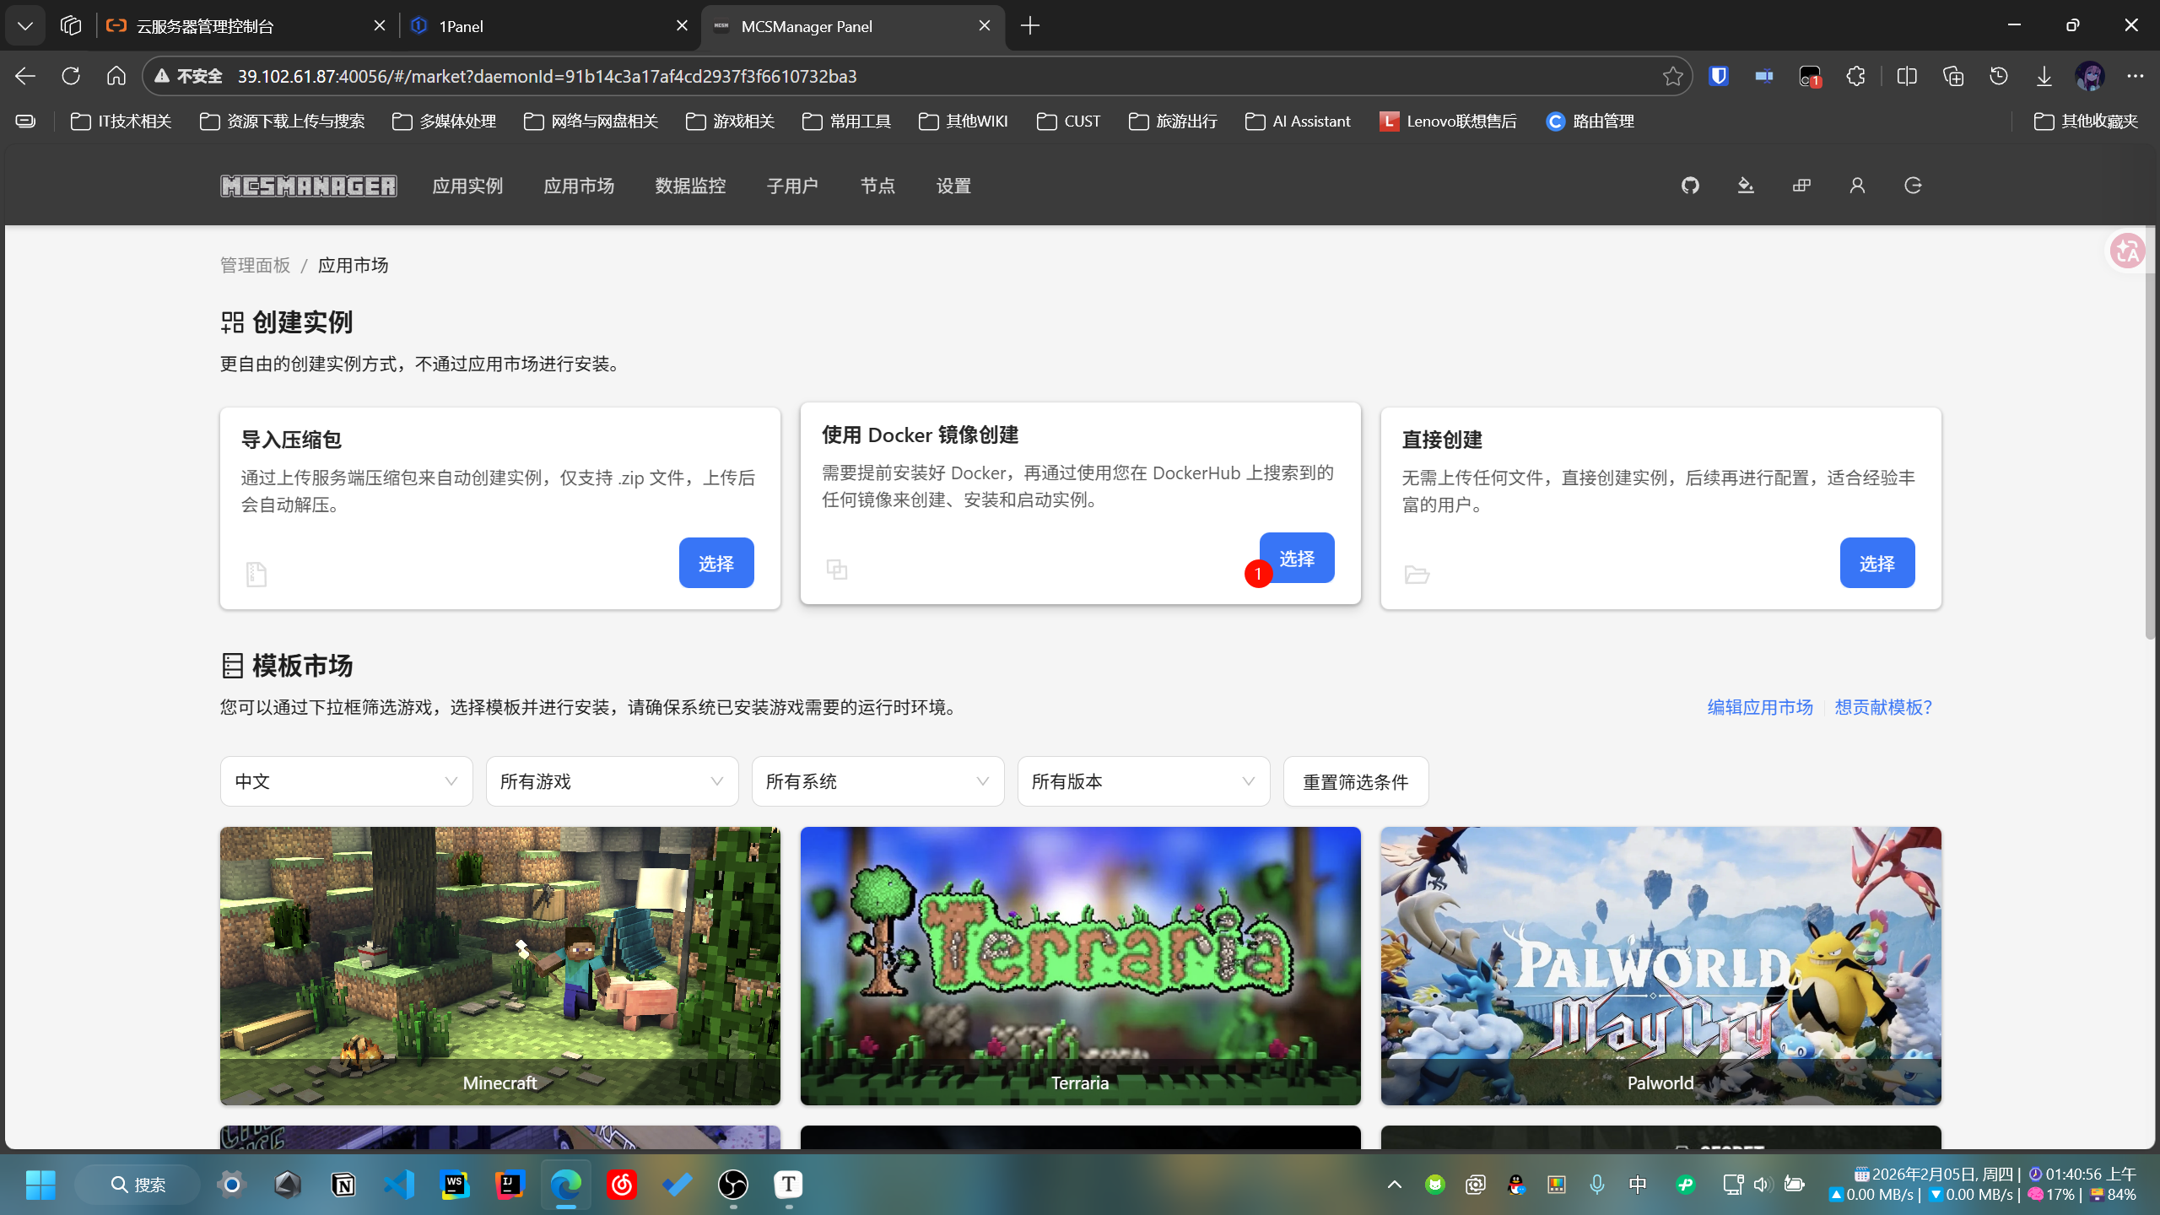Click the layout design icon in header
Image resolution: width=2160 pixels, height=1215 pixels.
pyautogui.click(x=1801, y=186)
